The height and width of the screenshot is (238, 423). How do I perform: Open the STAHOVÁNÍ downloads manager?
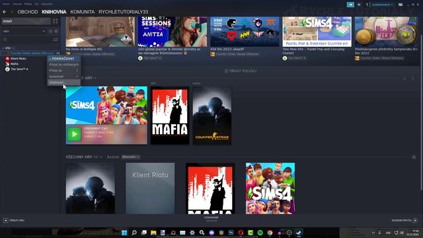coord(211,219)
